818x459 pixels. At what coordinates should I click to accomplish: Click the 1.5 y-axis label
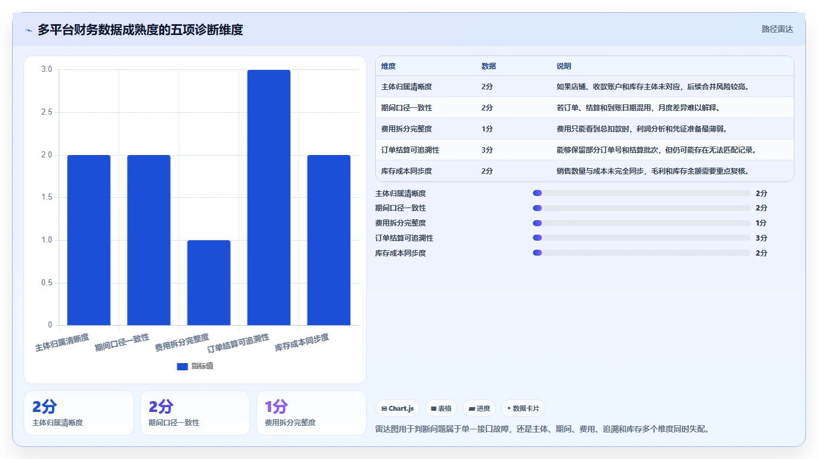(47, 198)
